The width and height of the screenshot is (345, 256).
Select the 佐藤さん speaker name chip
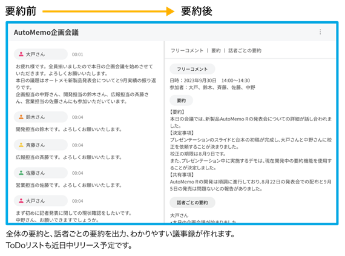41,173
